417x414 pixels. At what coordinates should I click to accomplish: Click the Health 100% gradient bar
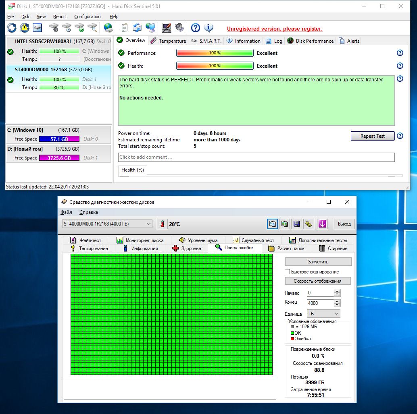[215, 66]
